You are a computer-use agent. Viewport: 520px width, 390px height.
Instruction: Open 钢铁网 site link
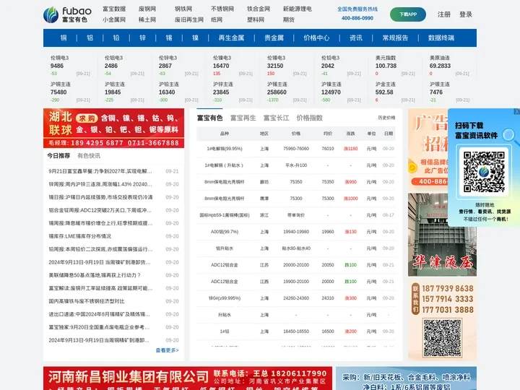183,9
